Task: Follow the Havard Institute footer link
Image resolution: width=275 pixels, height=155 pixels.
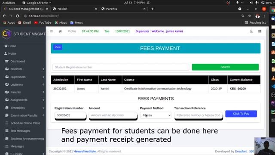Action: 85,151
